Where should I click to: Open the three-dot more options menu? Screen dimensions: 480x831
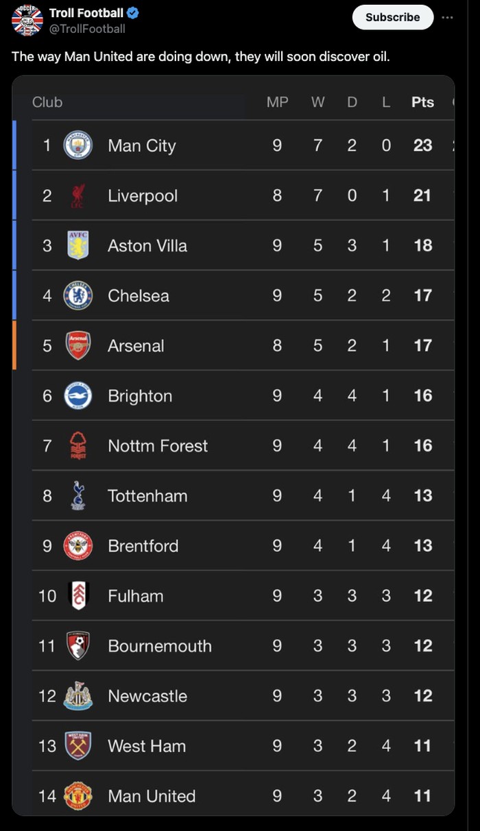click(447, 17)
